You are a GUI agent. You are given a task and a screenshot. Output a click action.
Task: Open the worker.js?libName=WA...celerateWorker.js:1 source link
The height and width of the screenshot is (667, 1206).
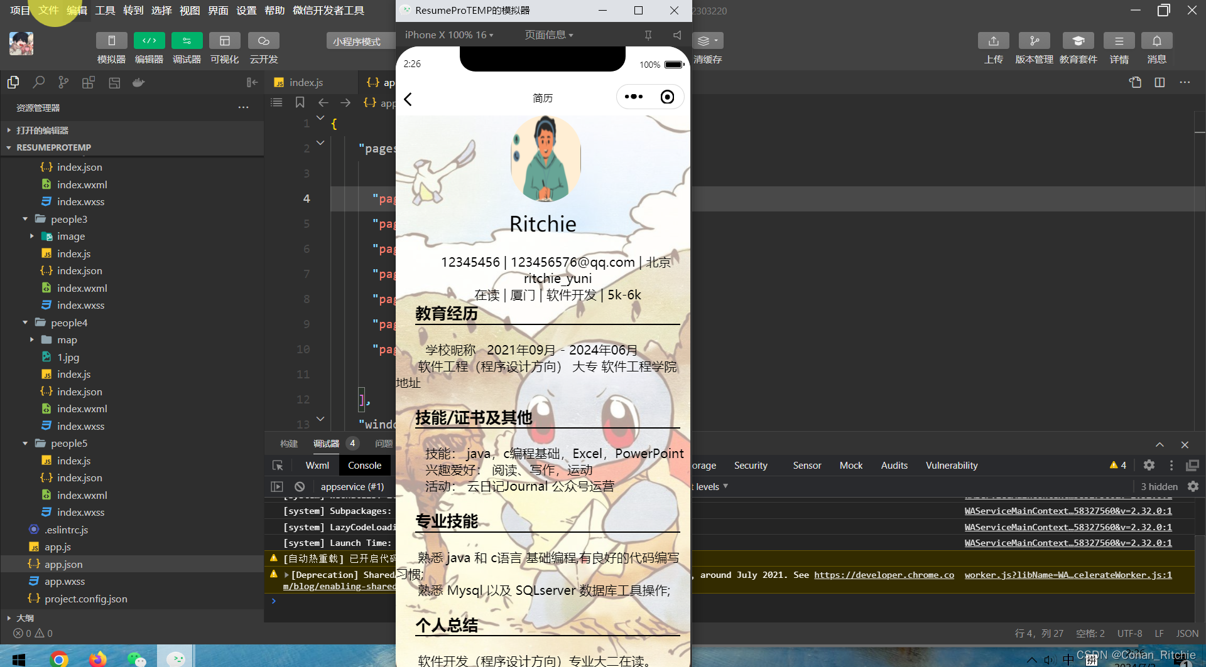pyautogui.click(x=1068, y=575)
